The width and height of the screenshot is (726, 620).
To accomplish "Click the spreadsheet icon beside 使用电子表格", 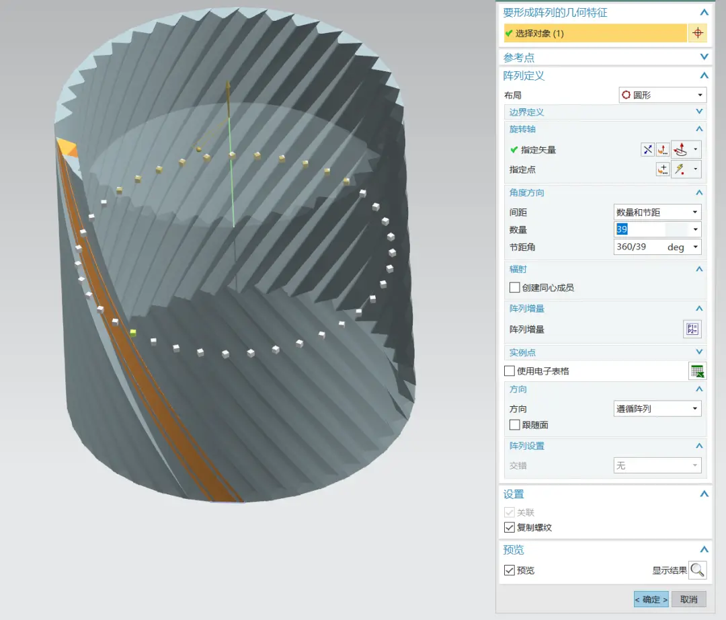I will coord(697,371).
